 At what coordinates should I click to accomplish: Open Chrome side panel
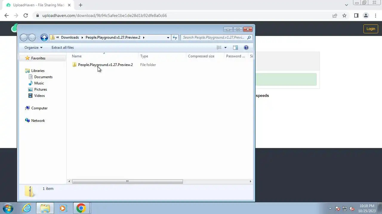356,15
